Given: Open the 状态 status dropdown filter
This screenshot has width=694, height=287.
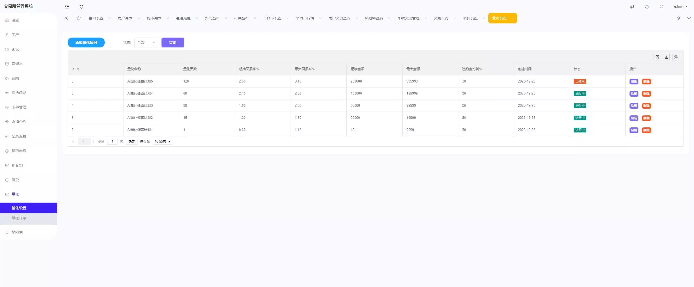Looking at the screenshot, I should (146, 42).
